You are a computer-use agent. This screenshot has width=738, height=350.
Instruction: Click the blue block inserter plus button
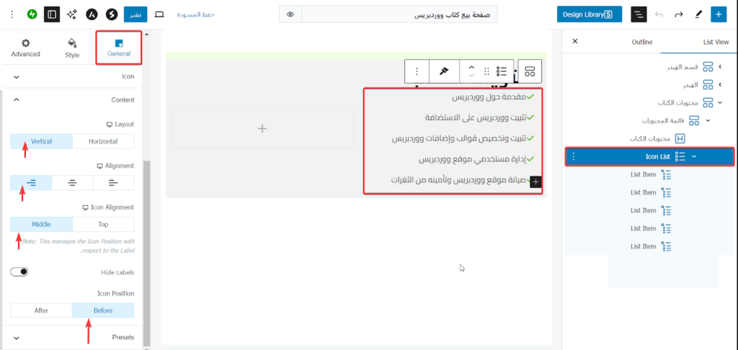pos(719,14)
